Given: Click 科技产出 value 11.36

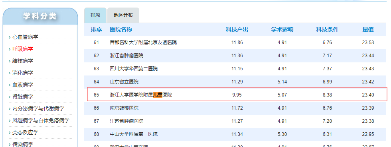Looking at the screenshot, I should click(x=237, y=56).
